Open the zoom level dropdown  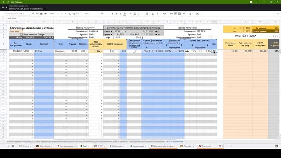[54, 14]
